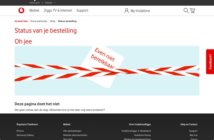The width and height of the screenshot is (214, 140).
Task: Click the Over VodafoneZiggo footer heading
Action: tap(140, 124)
